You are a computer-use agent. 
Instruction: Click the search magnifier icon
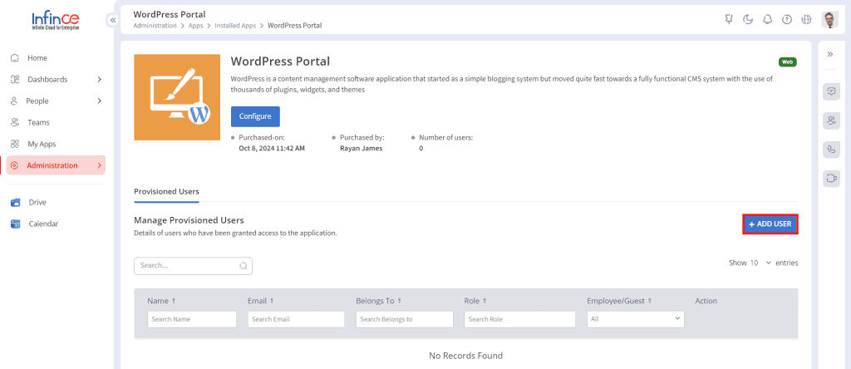pos(243,266)
